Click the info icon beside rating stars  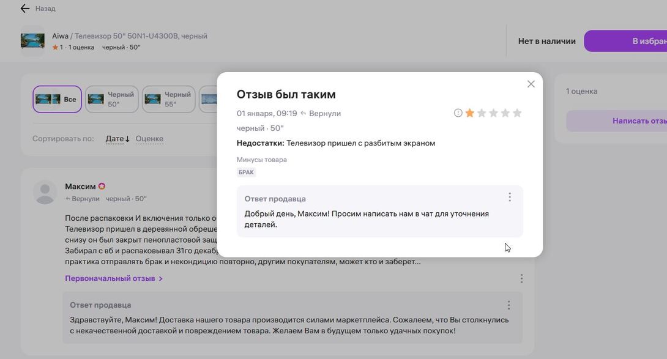(x=458, y=113)
